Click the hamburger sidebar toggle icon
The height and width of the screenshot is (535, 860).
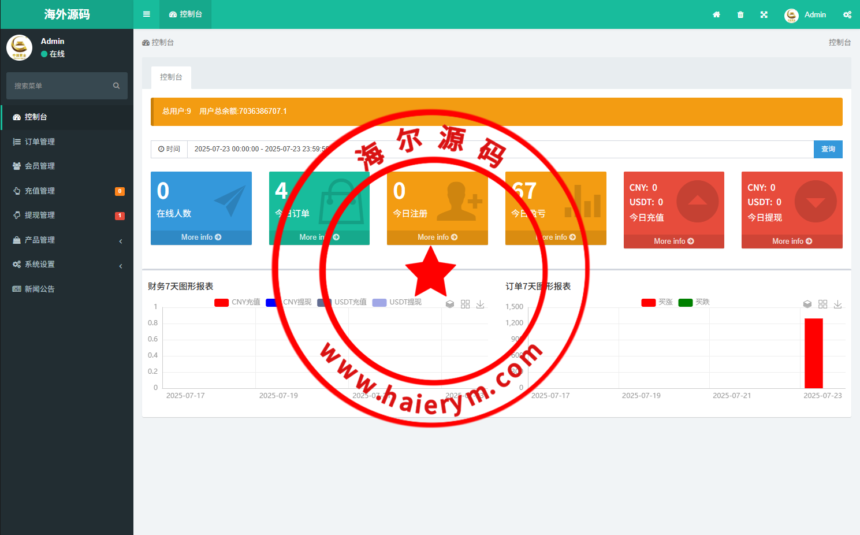147,14
